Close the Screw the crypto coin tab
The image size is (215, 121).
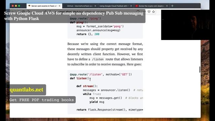click(167, 6)
